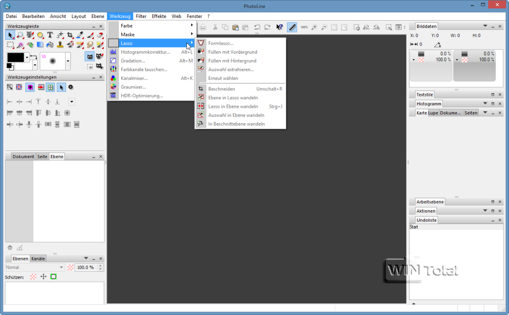Select the yellow ellipse shape tool

40,35
